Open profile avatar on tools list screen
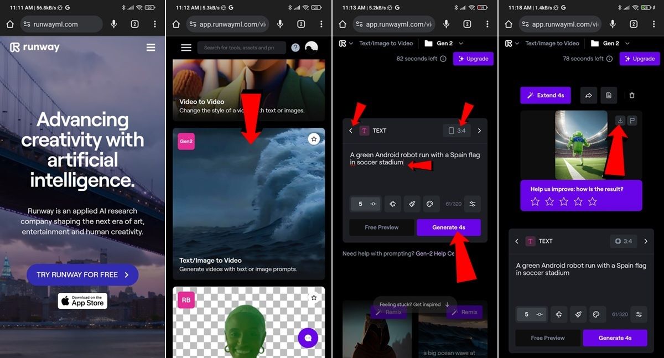This screenshot has height=358, width=664. [312, 48]
